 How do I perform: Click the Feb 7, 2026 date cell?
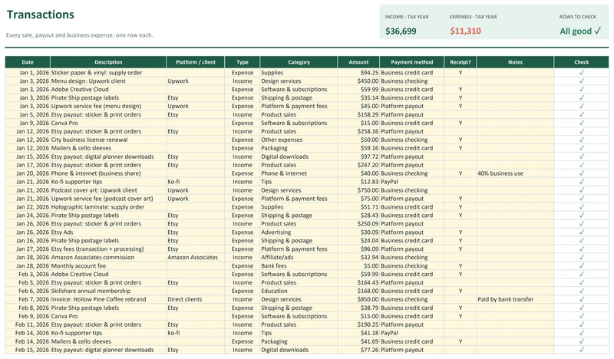coord(28,299)
